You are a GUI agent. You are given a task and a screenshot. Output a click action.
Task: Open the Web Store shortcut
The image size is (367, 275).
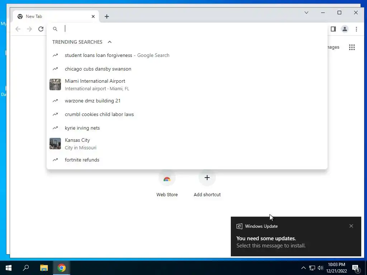click(x=167, y=185)
